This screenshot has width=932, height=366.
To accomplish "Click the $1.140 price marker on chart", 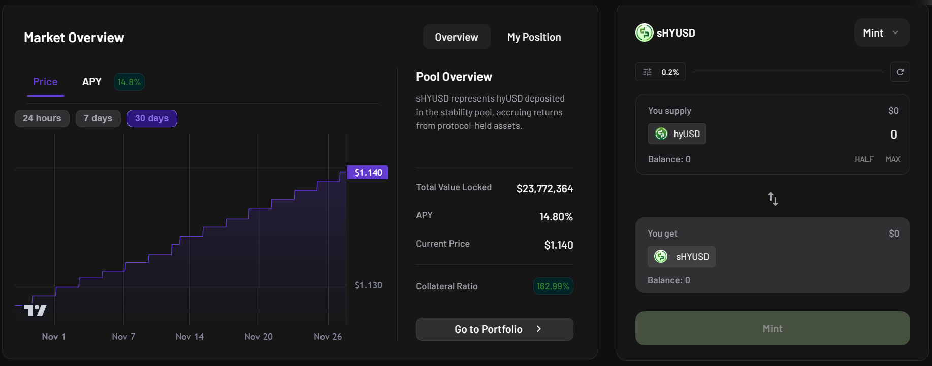I will (367, 173).
